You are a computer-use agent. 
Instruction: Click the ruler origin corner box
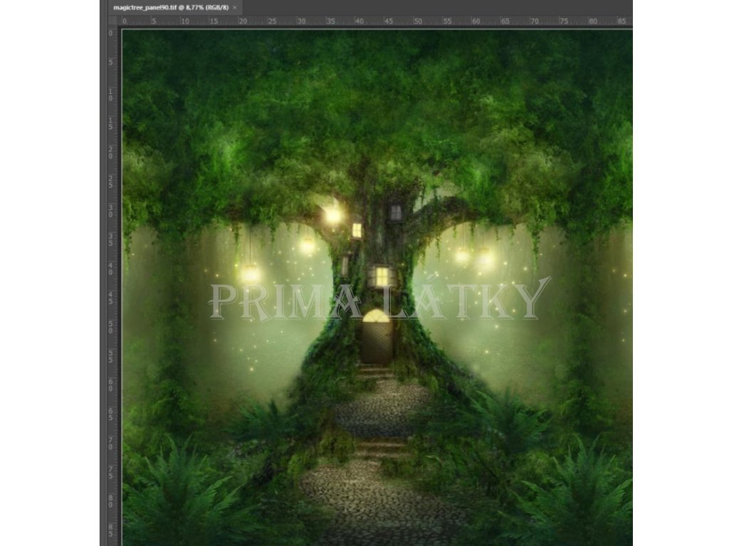[113, 21]
